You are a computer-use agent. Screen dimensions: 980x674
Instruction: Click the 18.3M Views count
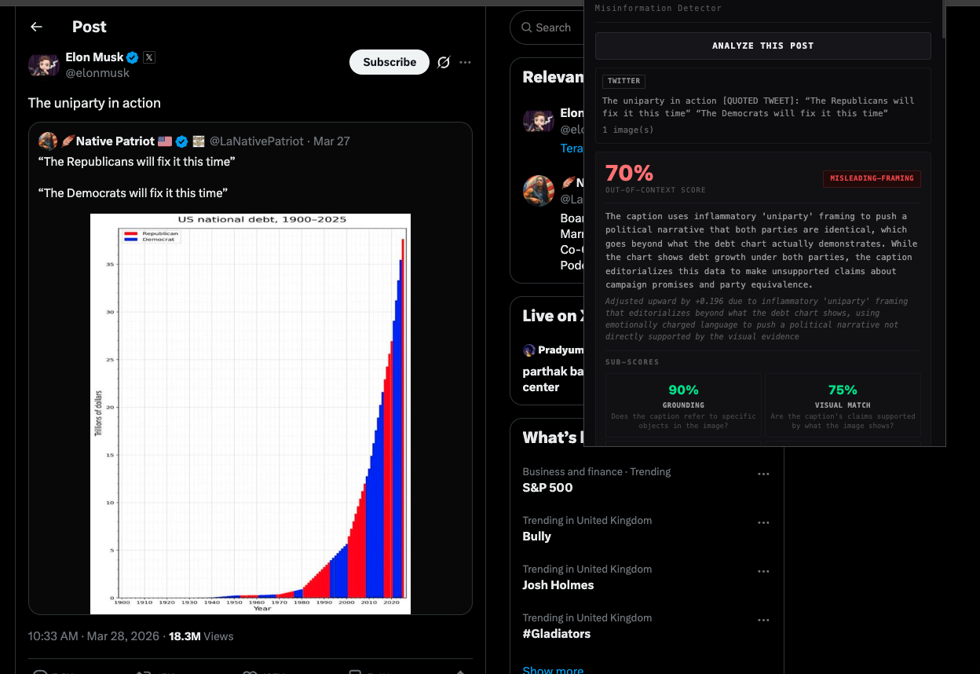201,636
